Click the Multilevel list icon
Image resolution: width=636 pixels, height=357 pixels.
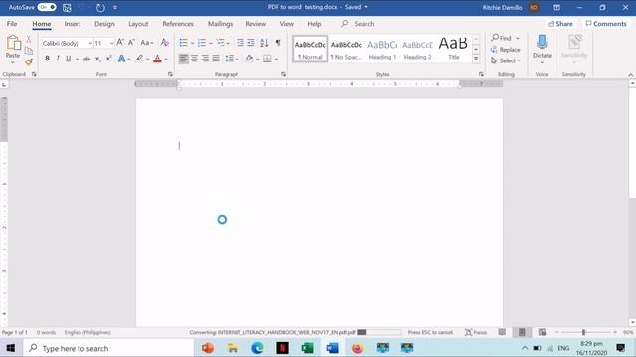(x=221, y=43)
